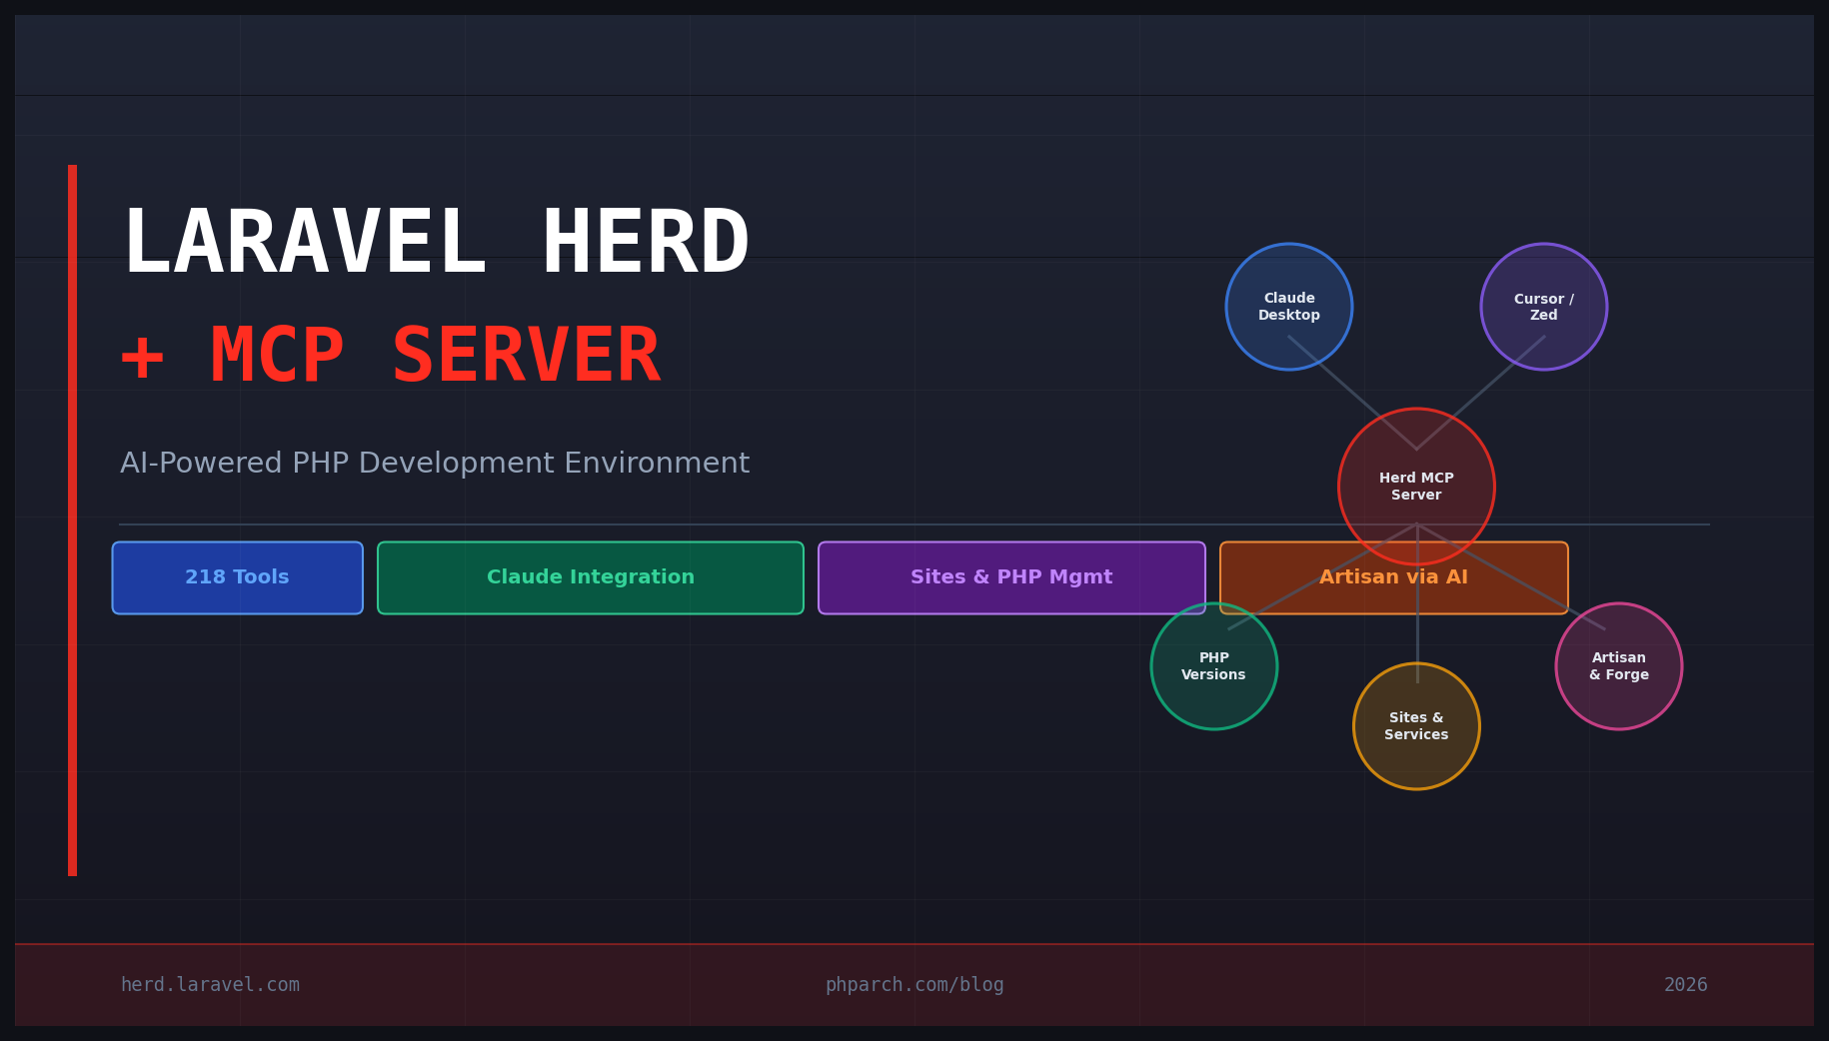
Task: Click the + MCP SERVER red heading
Action: [390, 357]
